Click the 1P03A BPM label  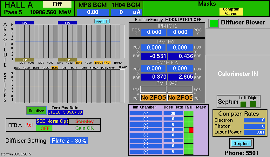pyautogui.click(x=104, y=68)
